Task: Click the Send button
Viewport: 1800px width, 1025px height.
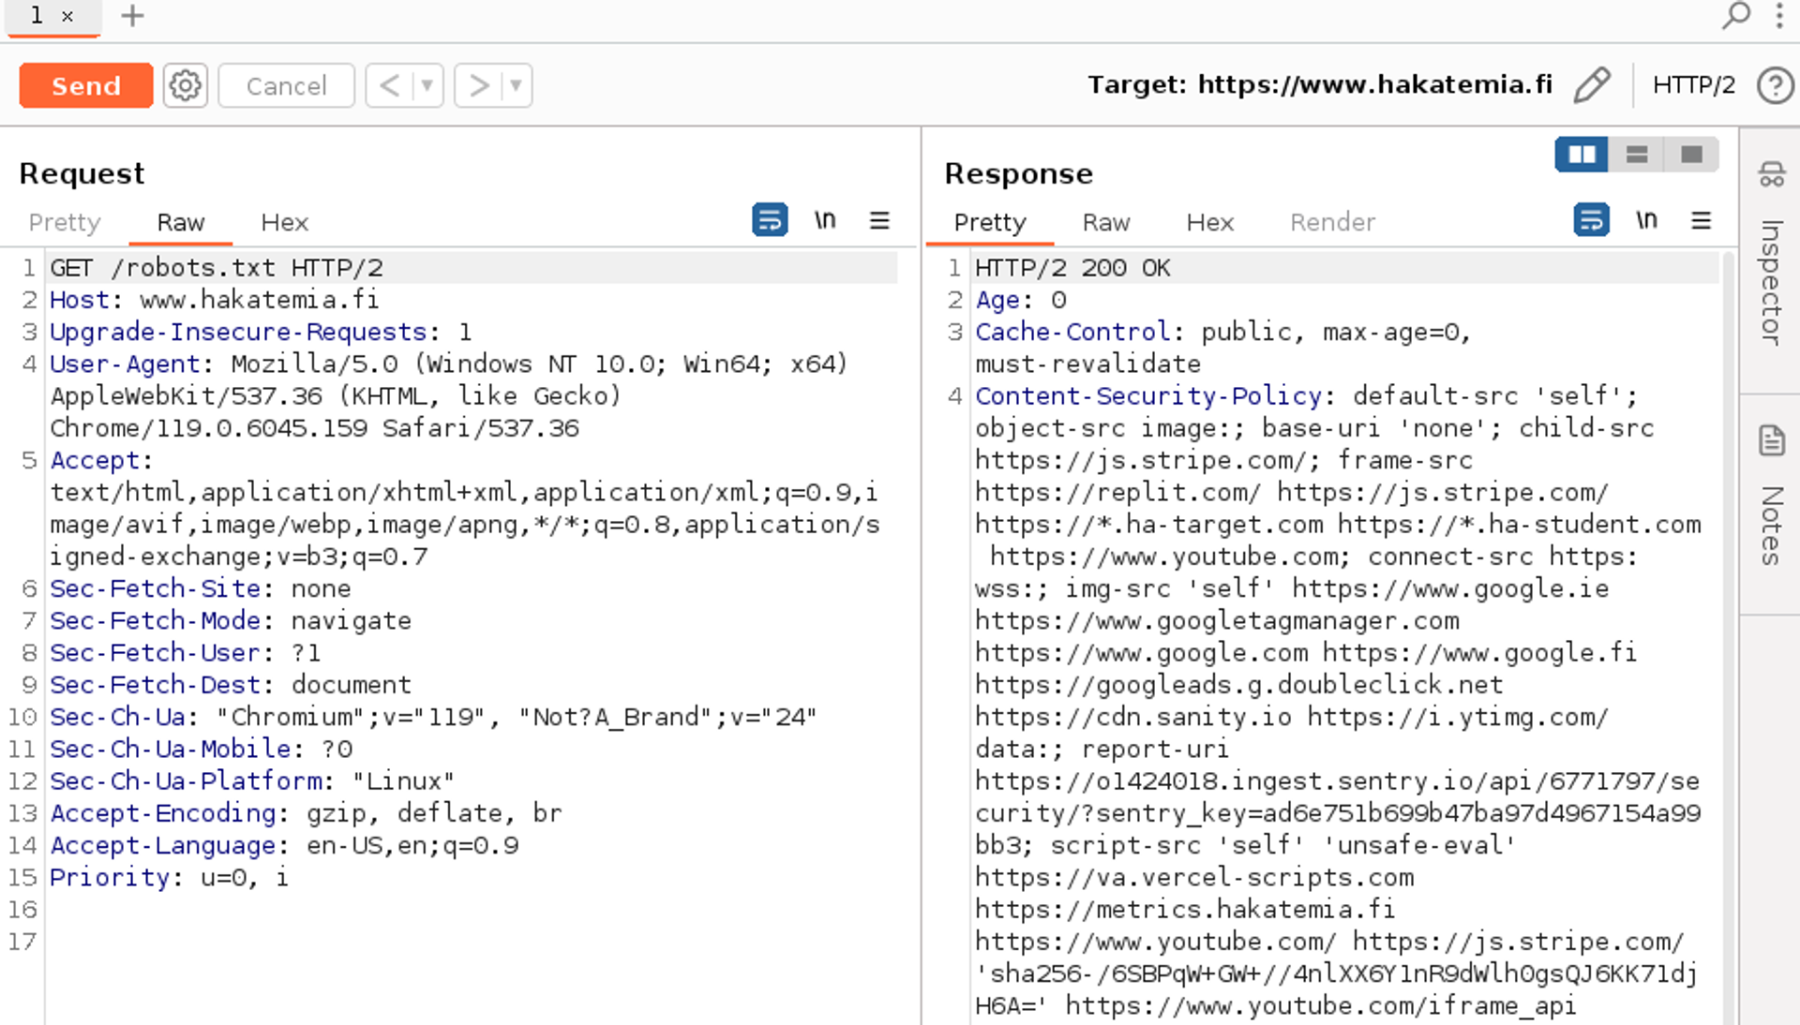Action: pos(85,85)
